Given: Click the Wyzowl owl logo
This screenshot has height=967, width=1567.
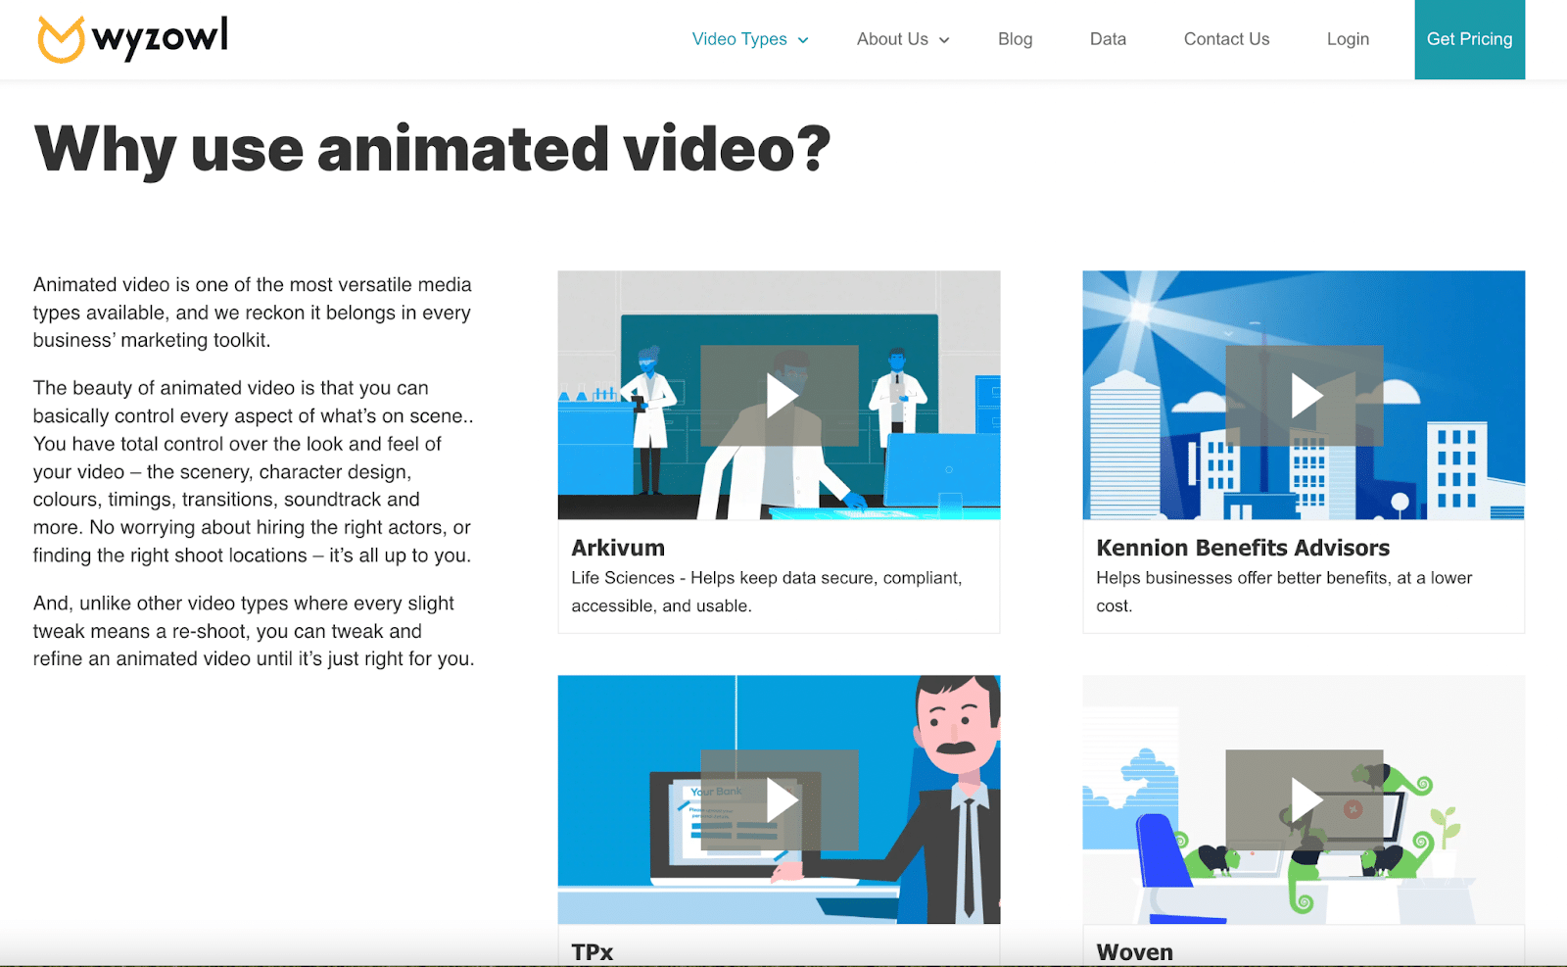Looking at the screenshot, I should [132, 39].
